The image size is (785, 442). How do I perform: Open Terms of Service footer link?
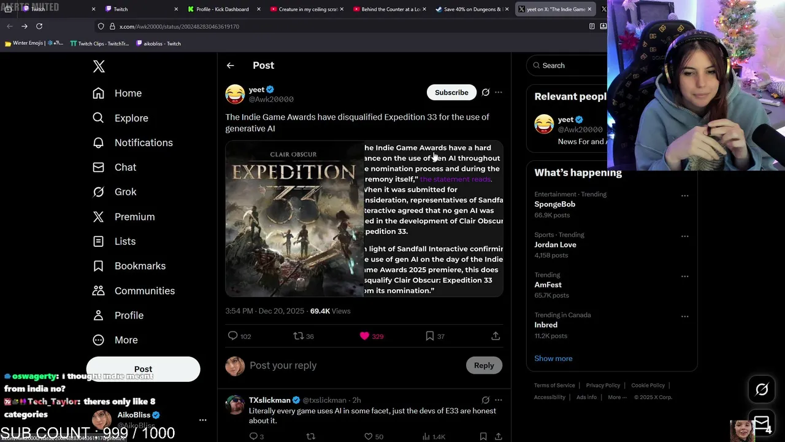tap(554, 386)
